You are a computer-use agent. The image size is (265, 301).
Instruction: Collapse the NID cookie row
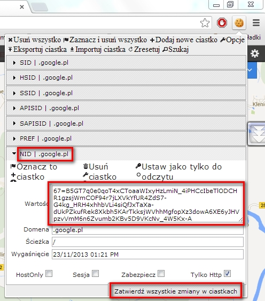[126, 154]
